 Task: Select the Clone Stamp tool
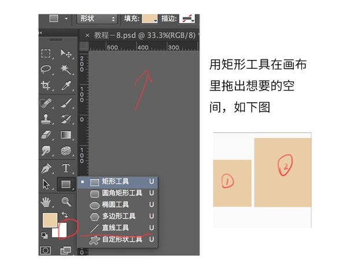click(46, 119)
